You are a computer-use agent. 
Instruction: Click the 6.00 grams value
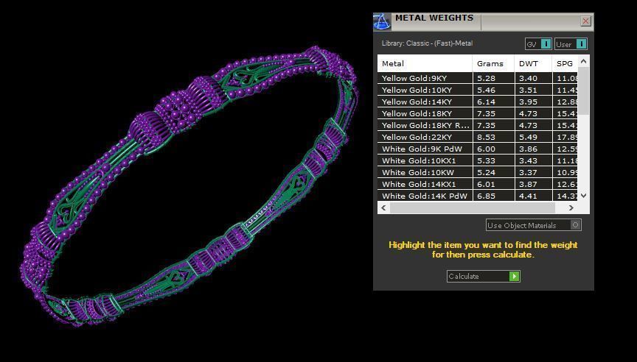[486, 149]
